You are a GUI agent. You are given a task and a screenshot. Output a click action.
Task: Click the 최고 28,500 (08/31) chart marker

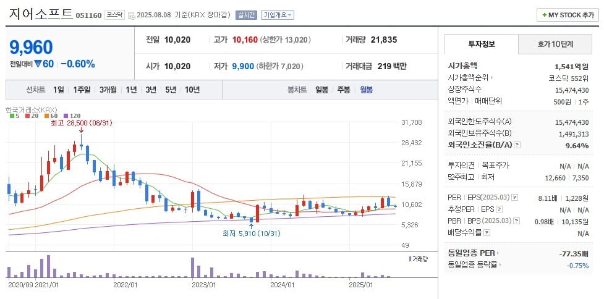coord(81,123)
